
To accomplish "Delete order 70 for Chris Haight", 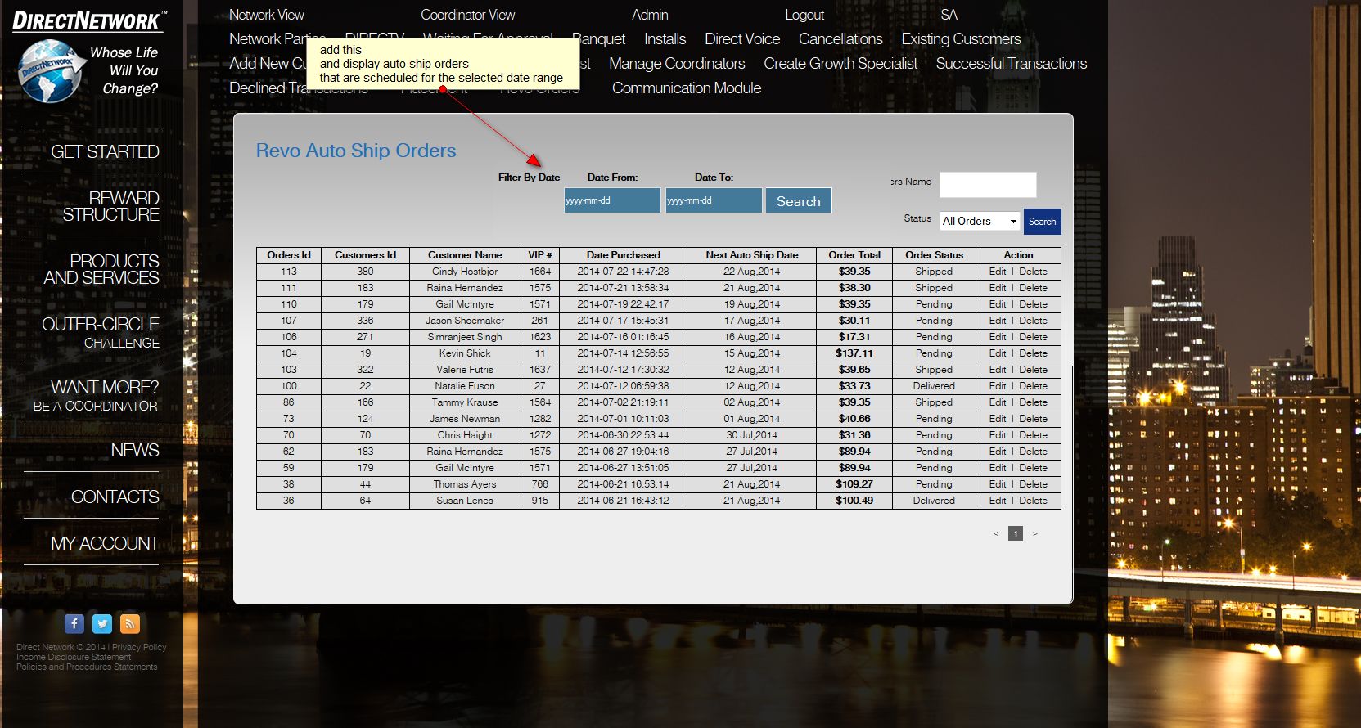I will [x=1034, y=435].
